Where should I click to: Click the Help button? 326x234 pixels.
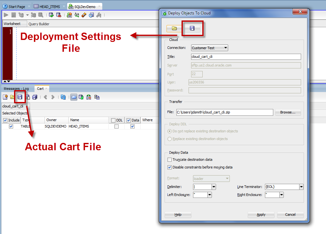(178, 215)
